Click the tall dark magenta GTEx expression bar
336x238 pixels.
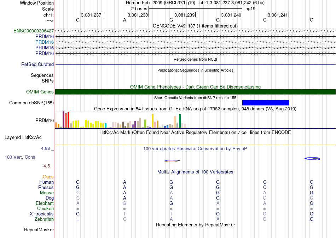(63, 120)
